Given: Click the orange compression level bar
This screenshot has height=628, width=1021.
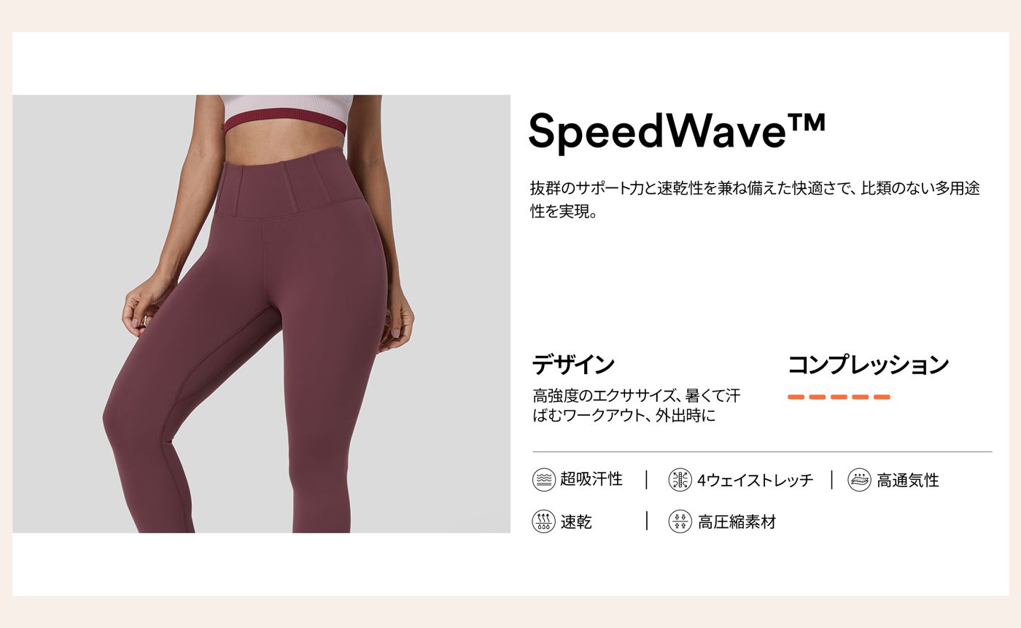Looking at the screenshot, I should click(839, 397).
